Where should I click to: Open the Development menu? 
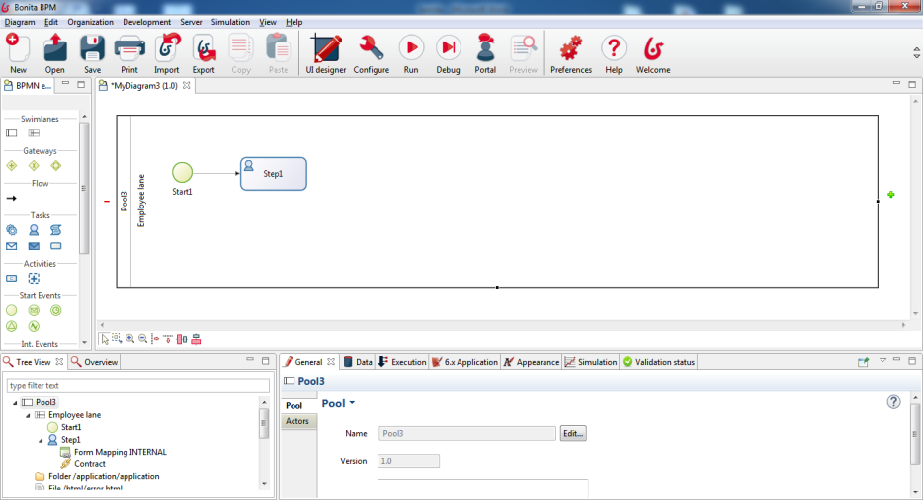click(146, 22)
